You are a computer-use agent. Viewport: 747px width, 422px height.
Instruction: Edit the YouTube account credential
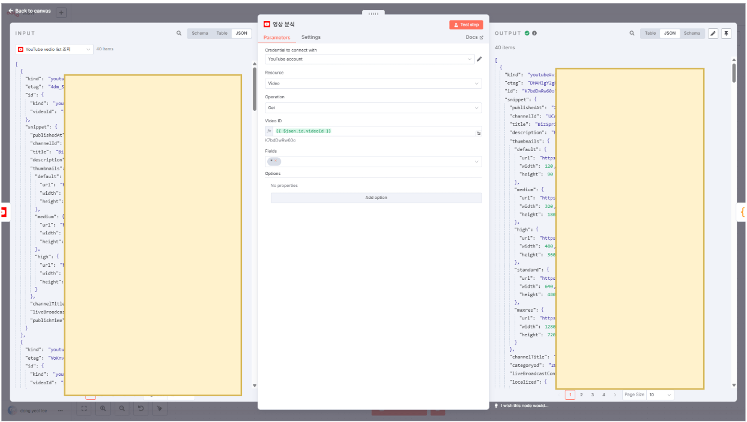[479, 59]
